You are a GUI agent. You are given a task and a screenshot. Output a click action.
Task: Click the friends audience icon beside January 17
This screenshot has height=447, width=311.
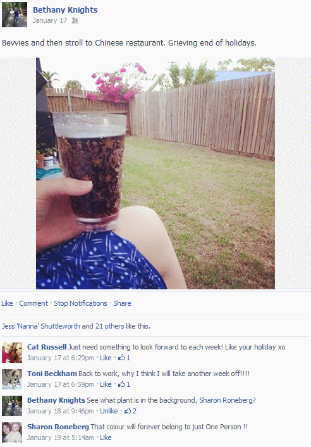(75, 20)
